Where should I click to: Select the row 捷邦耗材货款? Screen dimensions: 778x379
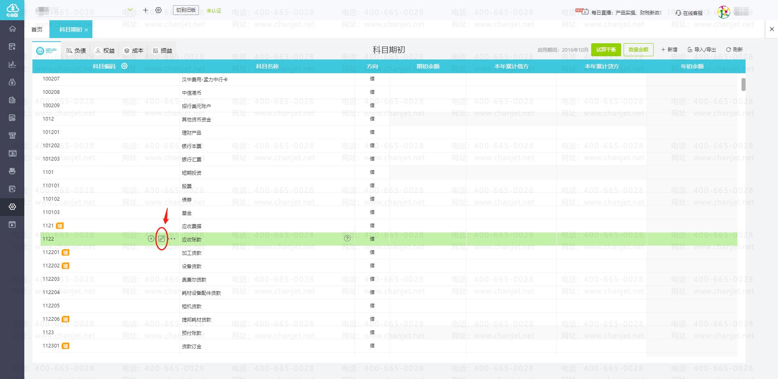[x=389, y=319]
